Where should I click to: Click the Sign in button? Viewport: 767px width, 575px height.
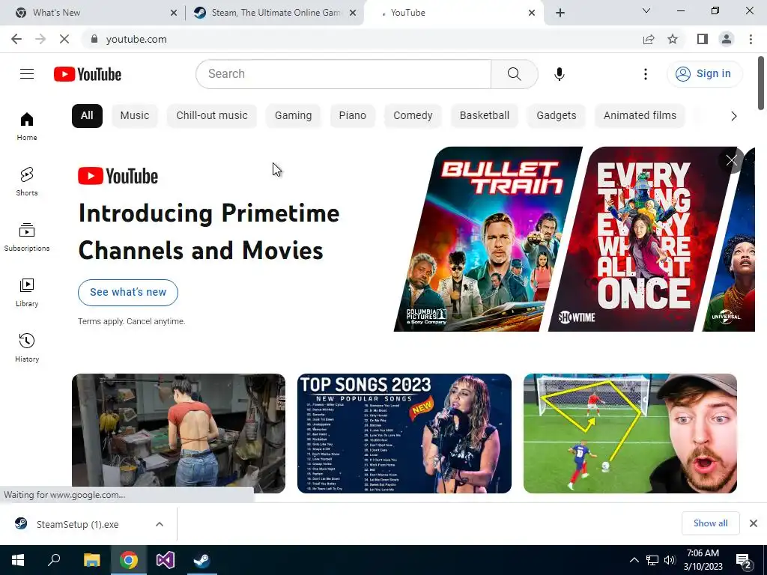tap(704, 74)
